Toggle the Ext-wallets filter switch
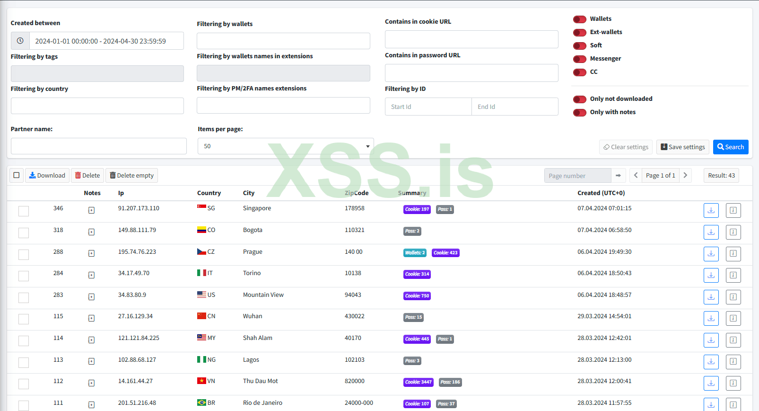759x411 pixels. (579, 33)
